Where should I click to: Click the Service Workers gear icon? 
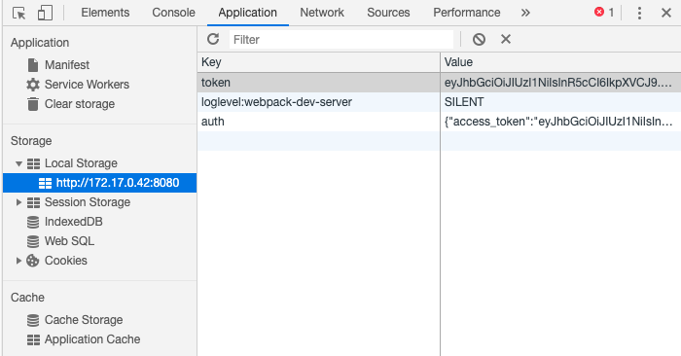[x=33, y=85]
